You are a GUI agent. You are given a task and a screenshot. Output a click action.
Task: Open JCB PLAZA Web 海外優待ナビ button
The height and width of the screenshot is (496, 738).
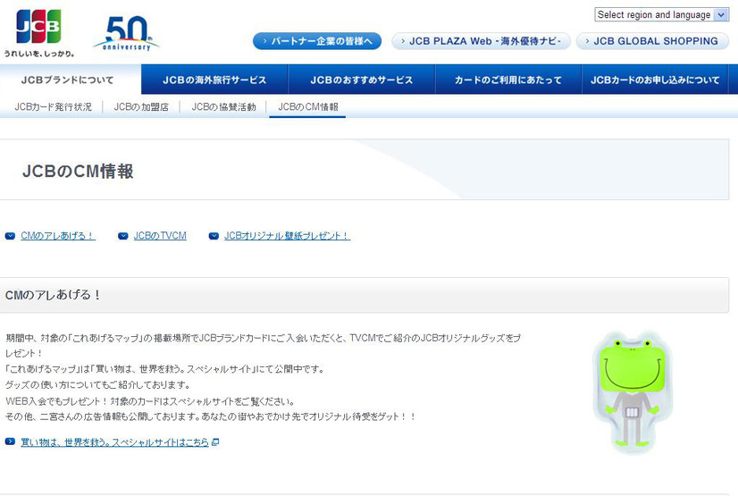481,41
